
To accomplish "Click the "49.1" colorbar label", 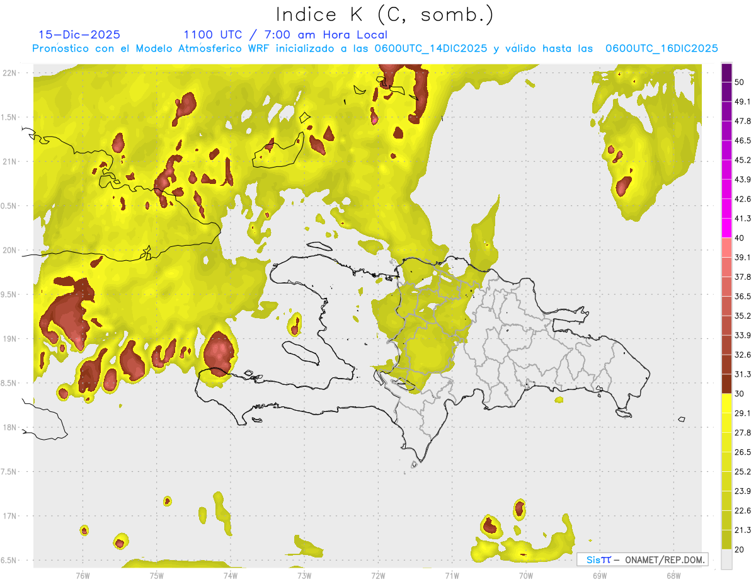I will [x=743, y=101].
